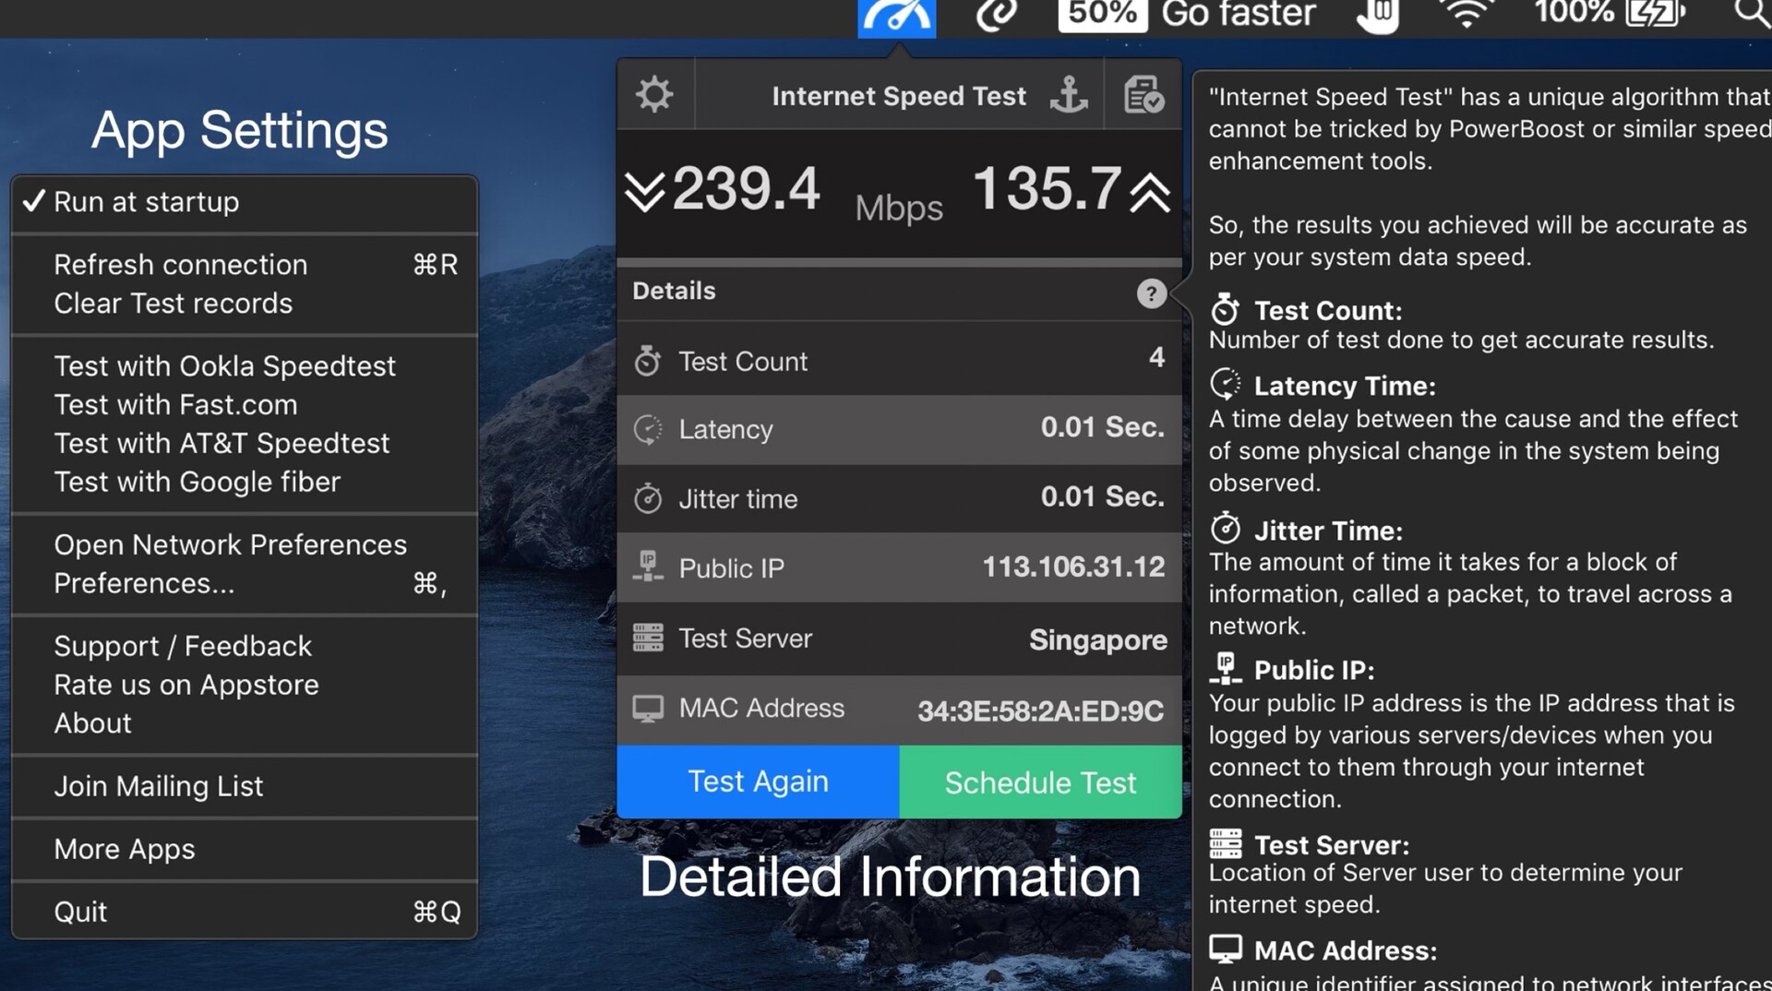Select Refresh connection menu item
The height and width of the screenshot is (991, 1772).
245,265
